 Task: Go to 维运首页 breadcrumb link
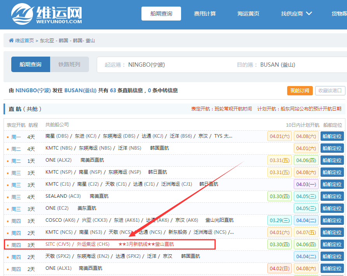[x=24, y=41]
